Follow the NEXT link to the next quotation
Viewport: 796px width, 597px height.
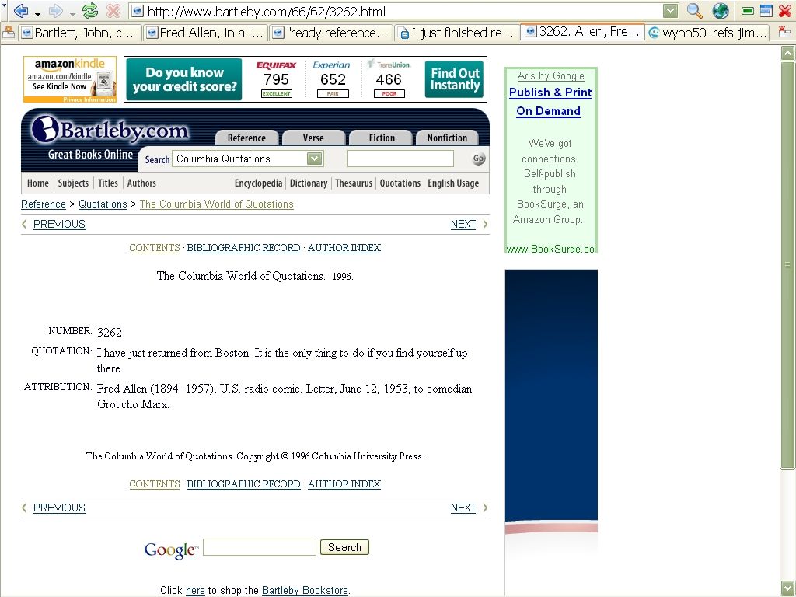pyautogui.click(x=463, y=224)
